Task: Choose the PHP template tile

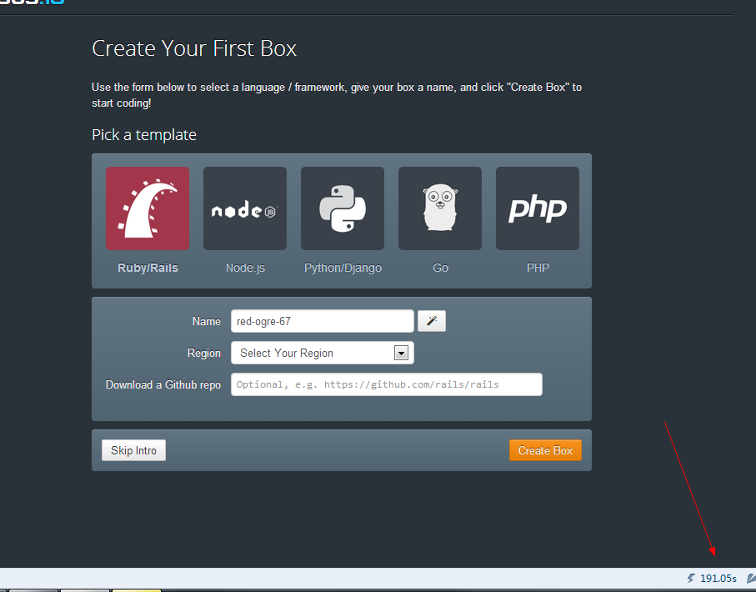Action: [537, 208]
